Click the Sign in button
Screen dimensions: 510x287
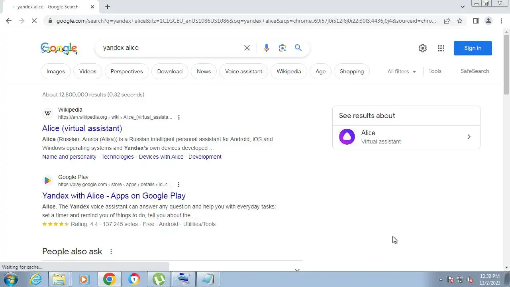(473, 48)
